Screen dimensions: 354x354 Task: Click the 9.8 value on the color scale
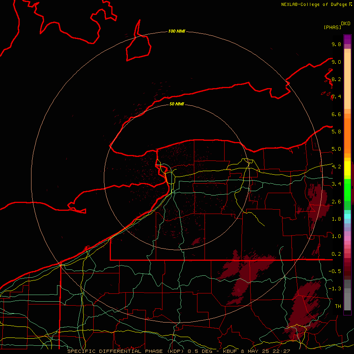pyautogui.click(x=336, y=44)
